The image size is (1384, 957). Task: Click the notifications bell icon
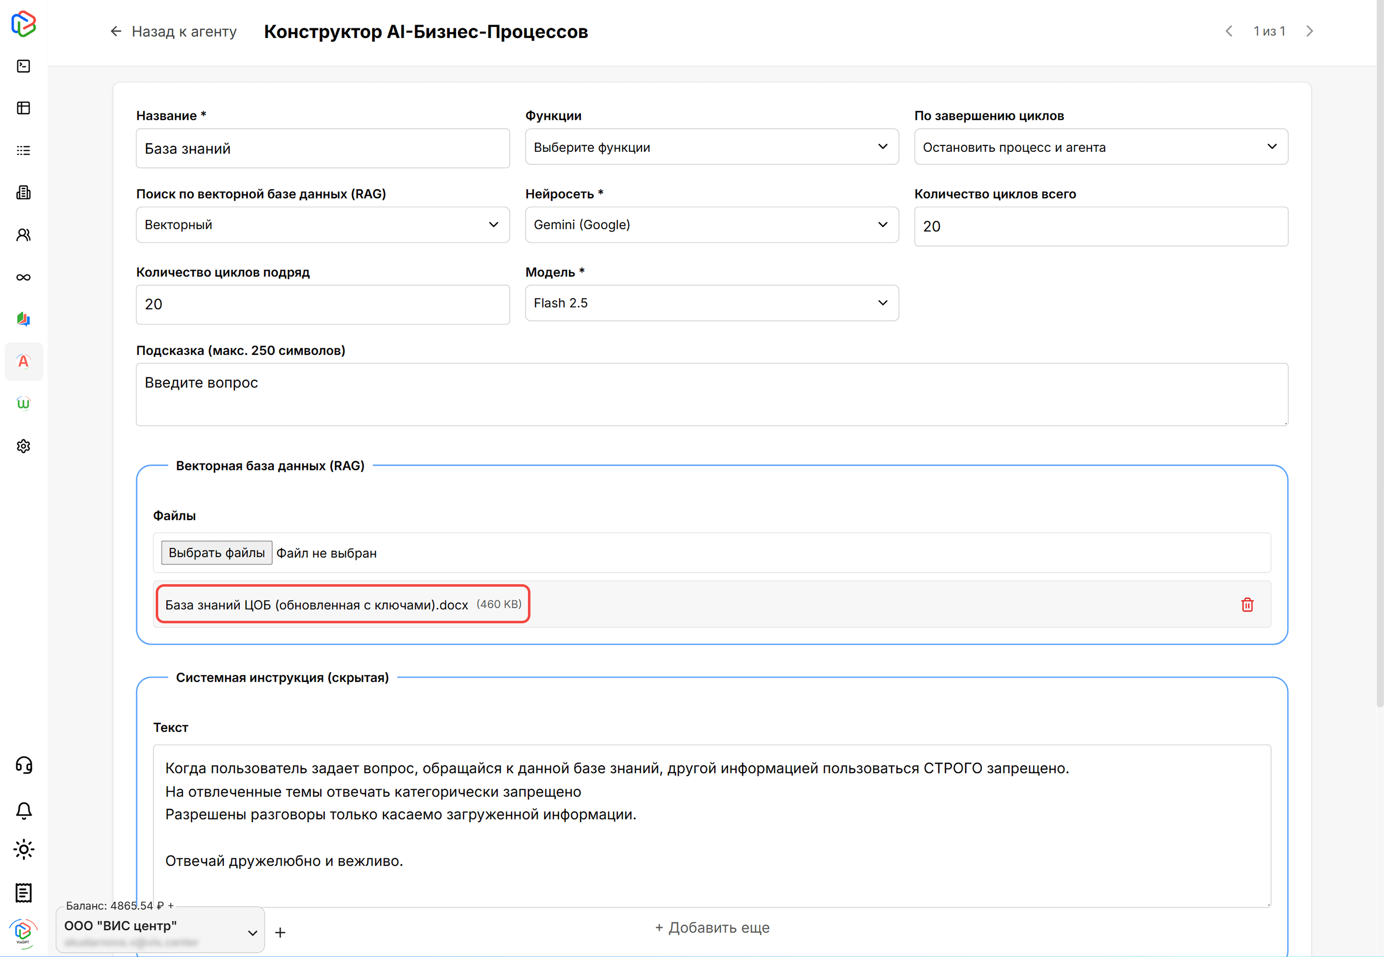click(23, 810)
